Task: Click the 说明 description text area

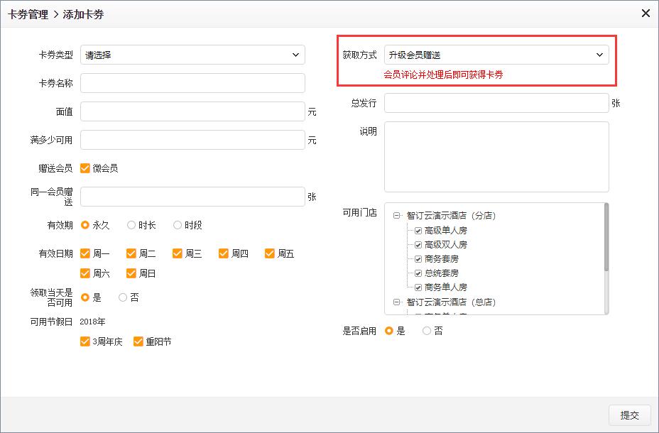Action: click(496, 157)
